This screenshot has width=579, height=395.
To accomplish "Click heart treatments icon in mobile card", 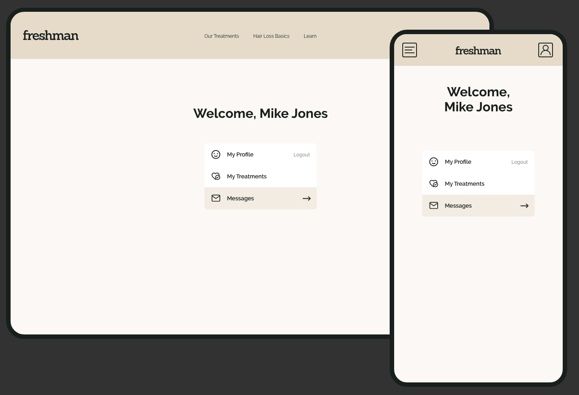I will 434,184.
